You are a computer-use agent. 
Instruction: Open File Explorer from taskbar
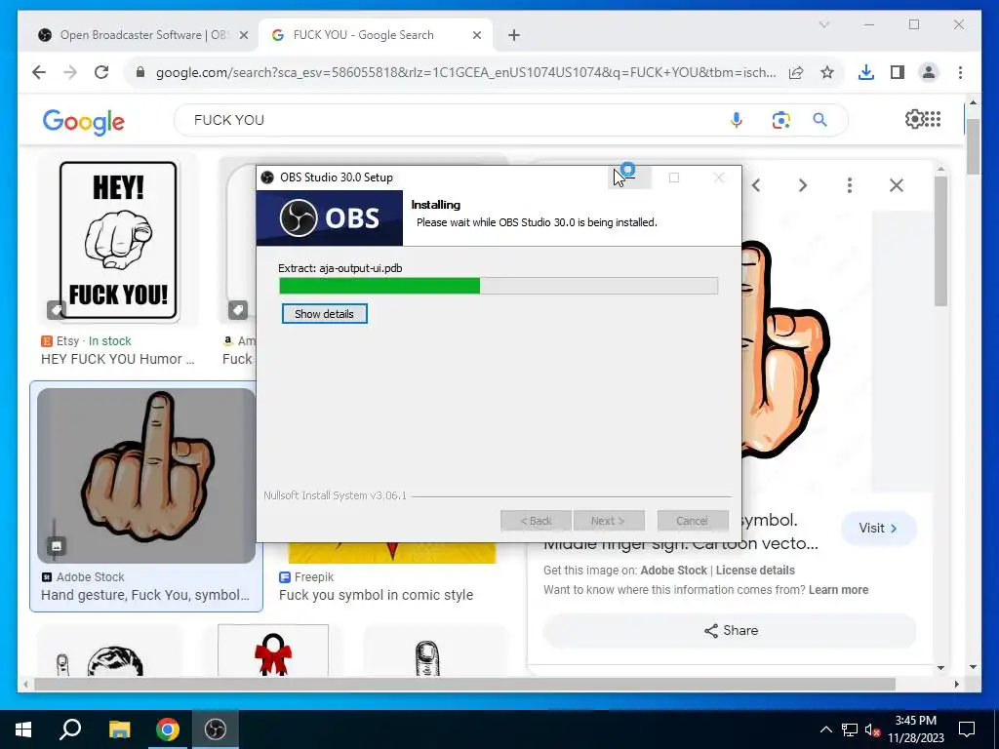tap(119, 729)
